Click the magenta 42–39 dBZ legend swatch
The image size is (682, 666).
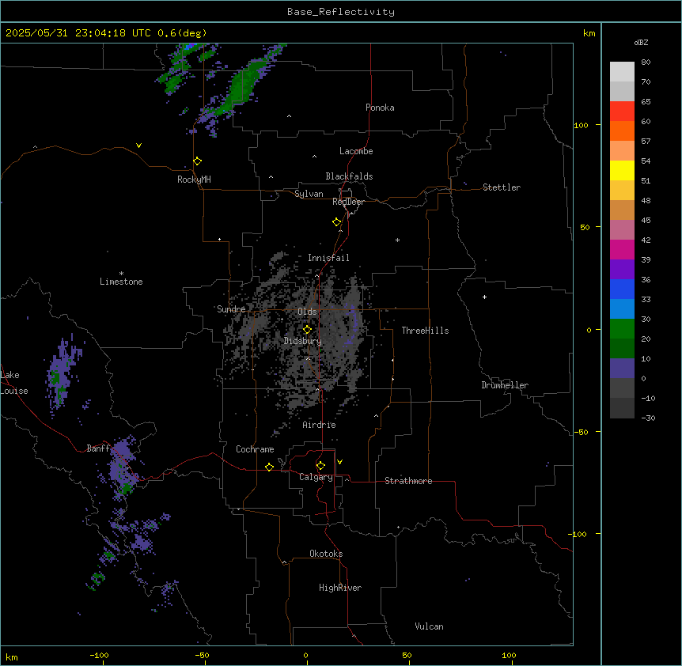click(622, 249)
